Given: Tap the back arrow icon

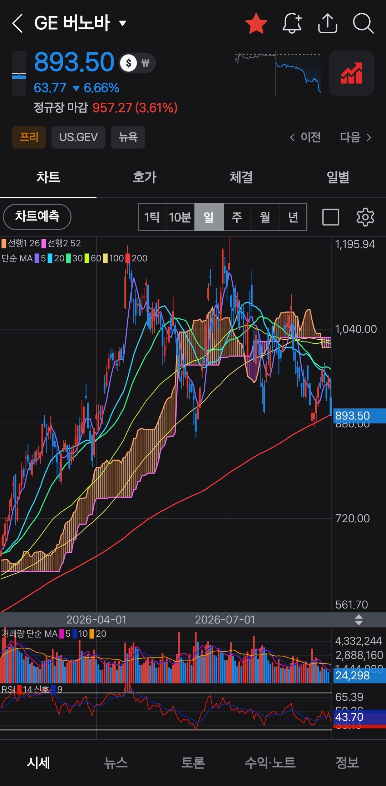Looking at the screenshot, I should (x=17, y=24).
